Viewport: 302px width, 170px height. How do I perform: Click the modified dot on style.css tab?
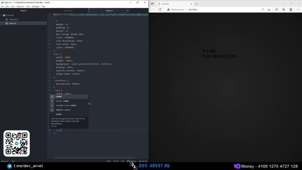[127, 10]
